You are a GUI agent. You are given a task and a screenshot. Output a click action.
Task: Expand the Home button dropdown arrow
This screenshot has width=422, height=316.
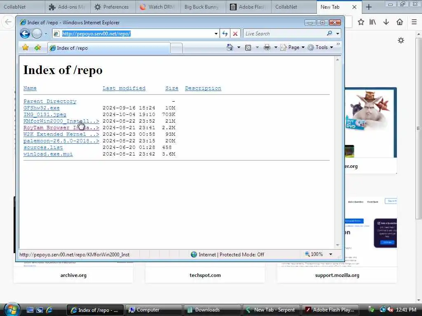[x=239, y=48]
